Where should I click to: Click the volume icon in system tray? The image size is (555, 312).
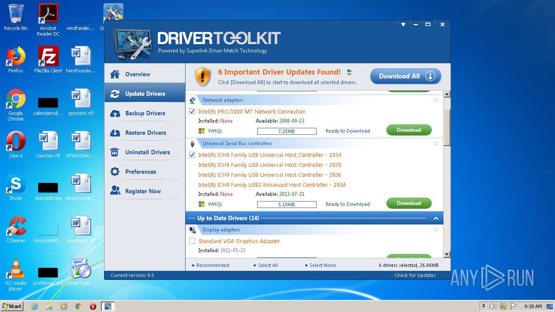[x=493, y=306]
